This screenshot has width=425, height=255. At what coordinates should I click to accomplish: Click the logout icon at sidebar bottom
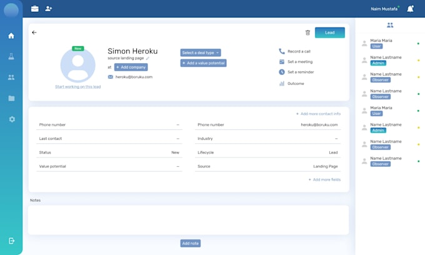tap(11, 241)
